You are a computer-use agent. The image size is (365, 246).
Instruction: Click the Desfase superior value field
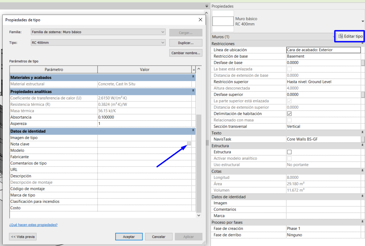323,94
